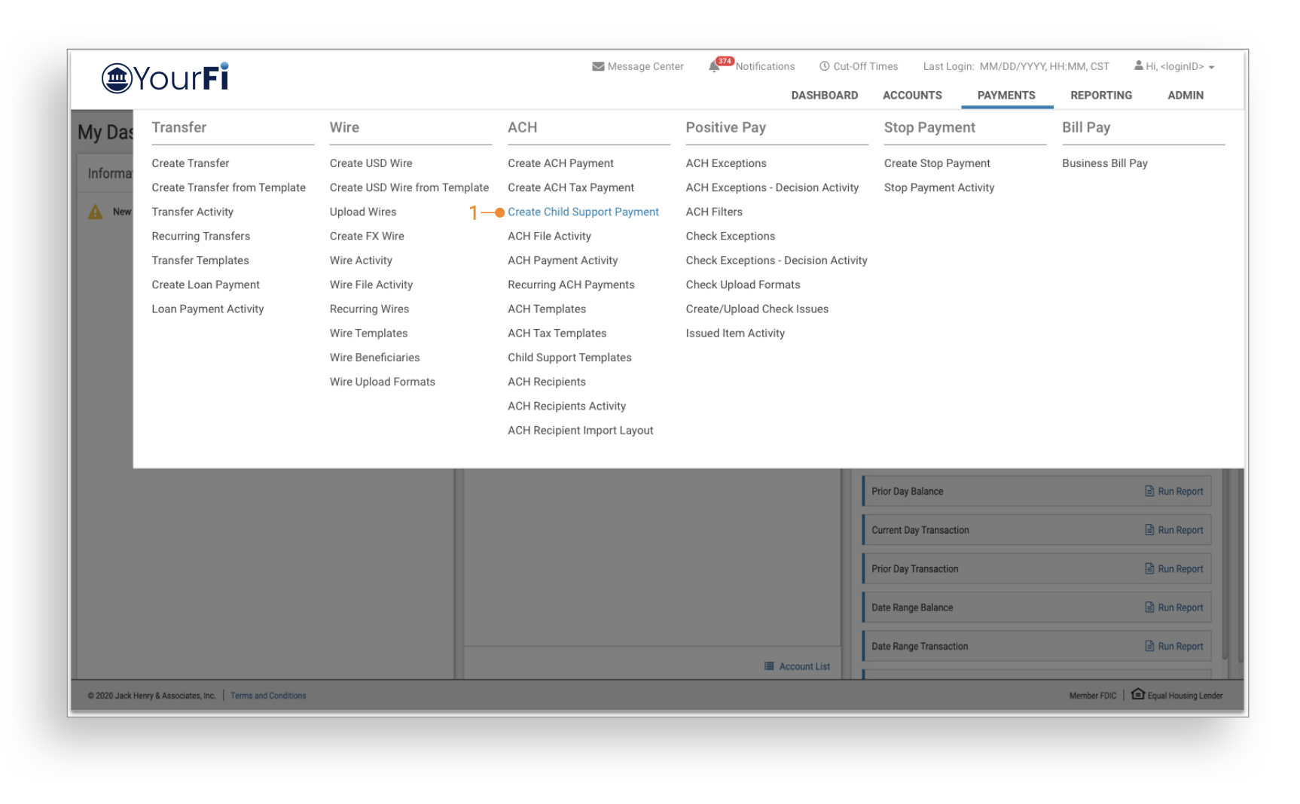The image size is (1300, 804).
Task: Click the notifications bell icon
Action: [x=714, y=66]
